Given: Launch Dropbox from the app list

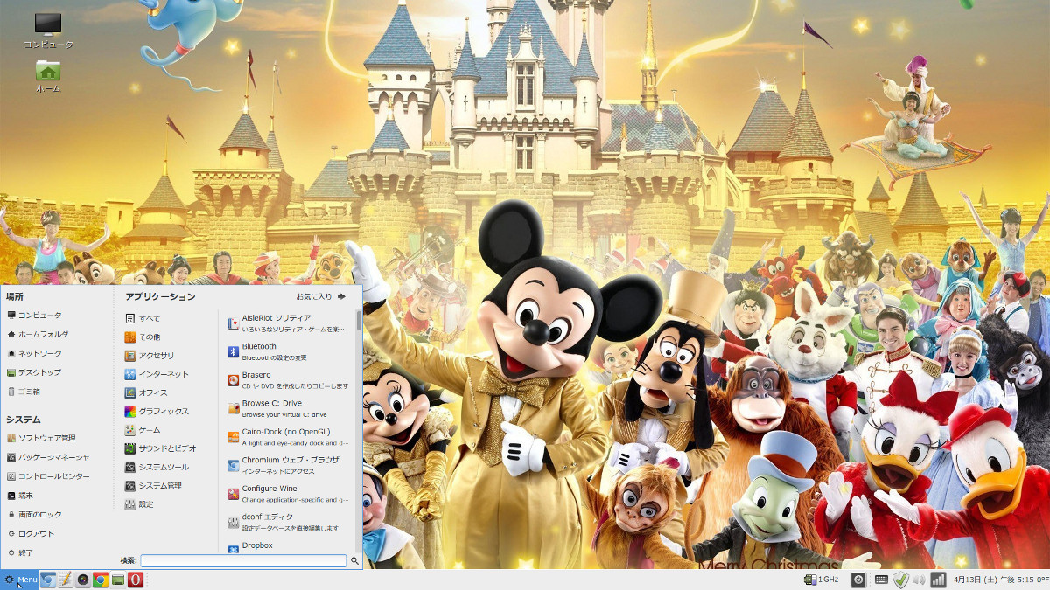Looking at the screenshot, I should (x=288, y=546).
